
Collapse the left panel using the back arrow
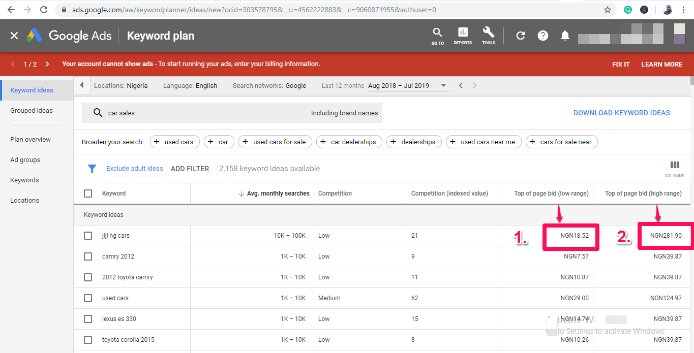click(81, 85)
